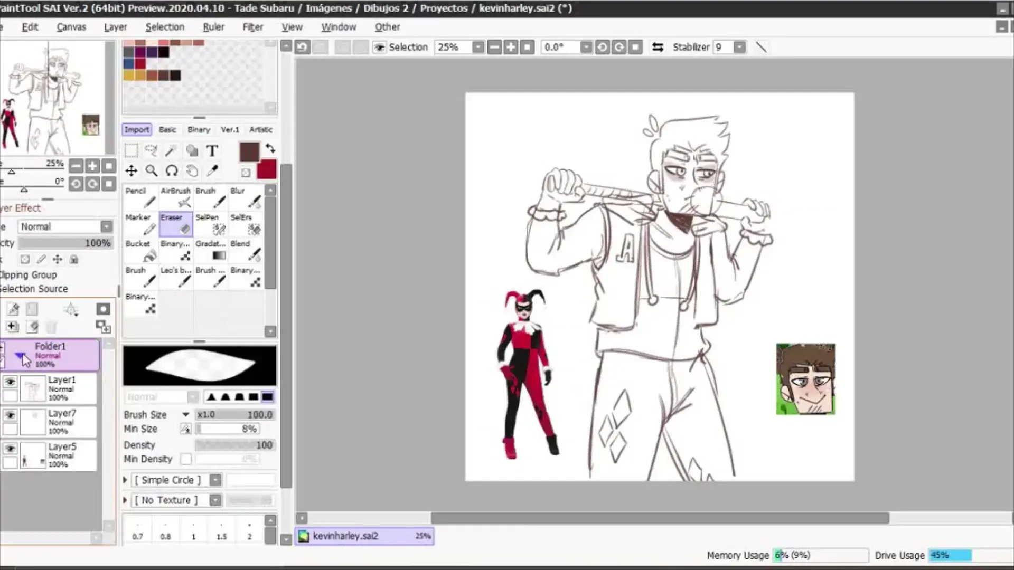1014x570 pixels.
Task: Open the Filter menu
Action: (x=252, y=27)
